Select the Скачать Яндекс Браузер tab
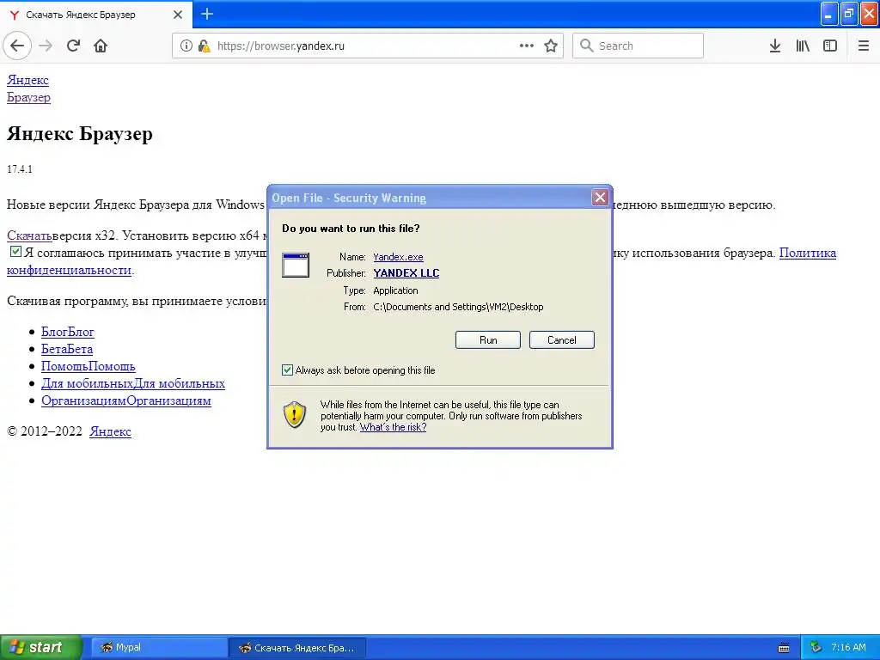880x660 pixels. pyautogui.click(x=95, y=15)
